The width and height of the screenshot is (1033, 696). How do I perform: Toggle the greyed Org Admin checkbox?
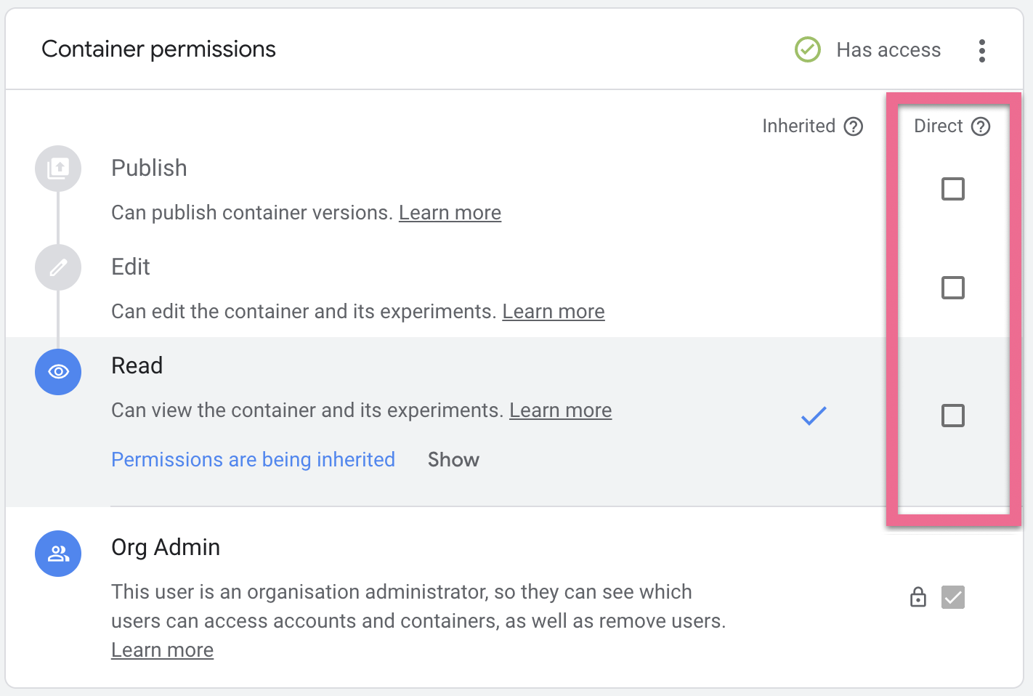coord(952,597)
